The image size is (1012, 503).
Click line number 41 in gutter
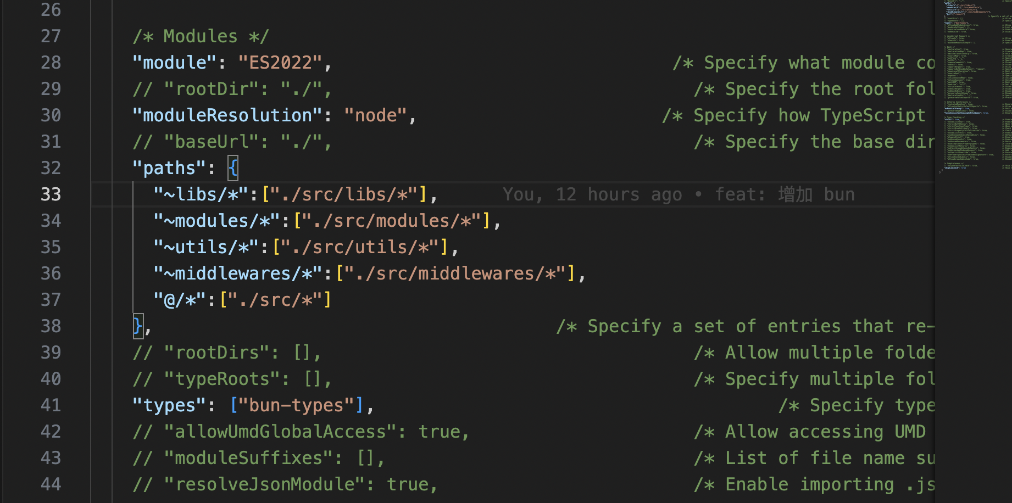[x=51, y=405]
